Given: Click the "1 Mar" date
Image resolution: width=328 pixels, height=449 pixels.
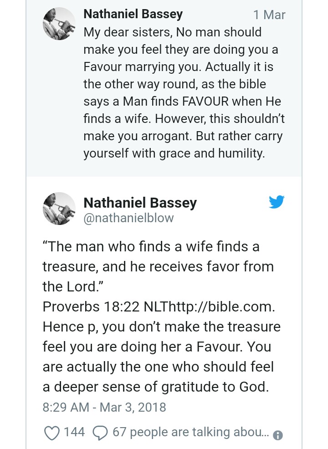Looking at the screenshot, I should click(269, 15).
